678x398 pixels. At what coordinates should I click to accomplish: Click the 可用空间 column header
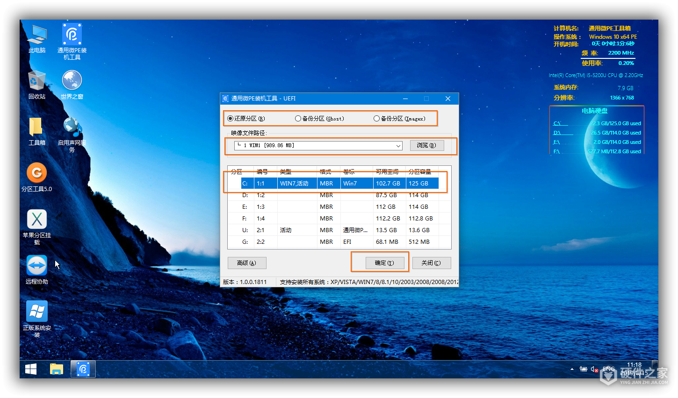click(x=389, y=172)
